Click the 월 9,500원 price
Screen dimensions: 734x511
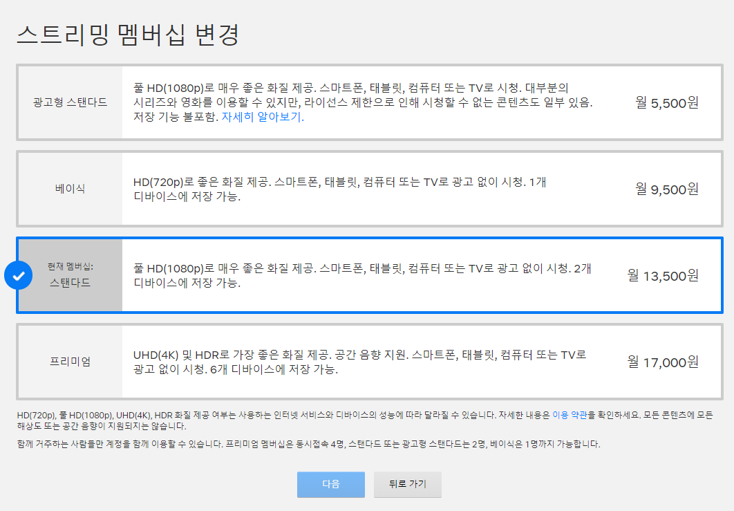pos(666,189)
